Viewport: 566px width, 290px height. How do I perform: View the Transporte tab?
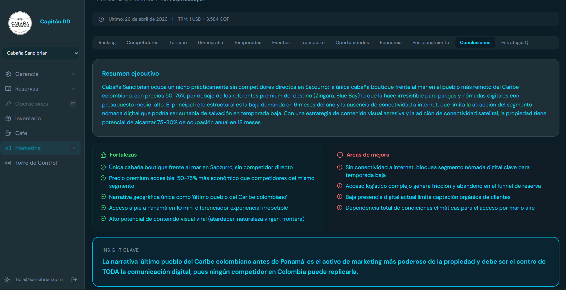(x=313, y=43)
